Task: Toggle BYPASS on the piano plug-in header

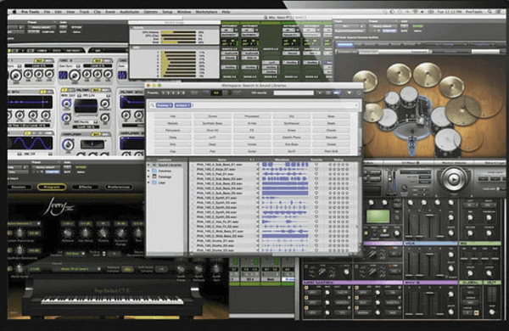Action: tap(81, 167)
